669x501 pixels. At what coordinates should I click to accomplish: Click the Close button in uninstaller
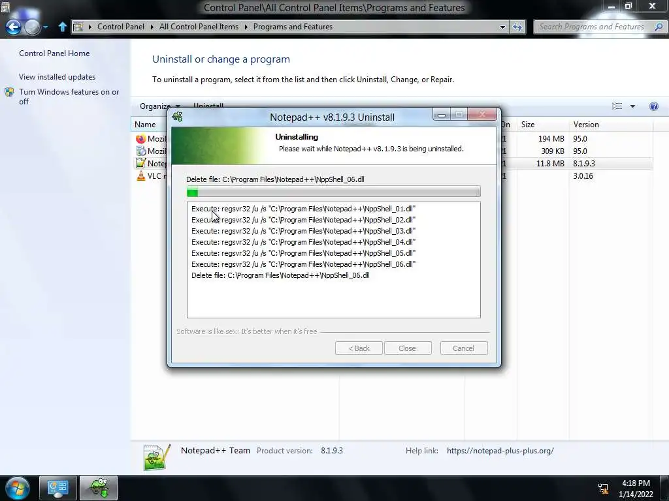(408, 348)
